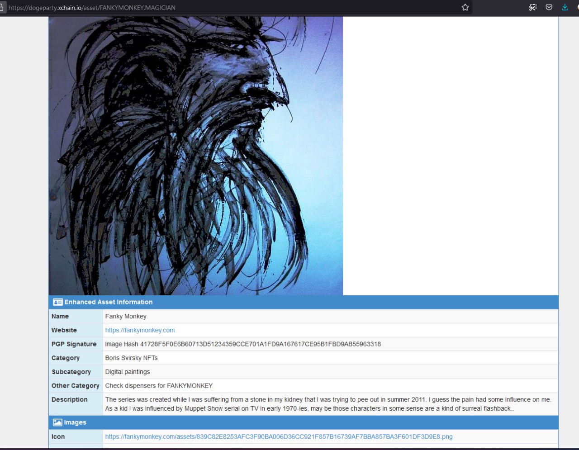
Task: Click the URL address bar field
Action: tap(235, 7)
